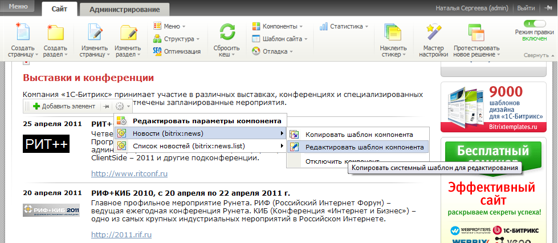Toggle the Режим правки switch

point(535,24)
